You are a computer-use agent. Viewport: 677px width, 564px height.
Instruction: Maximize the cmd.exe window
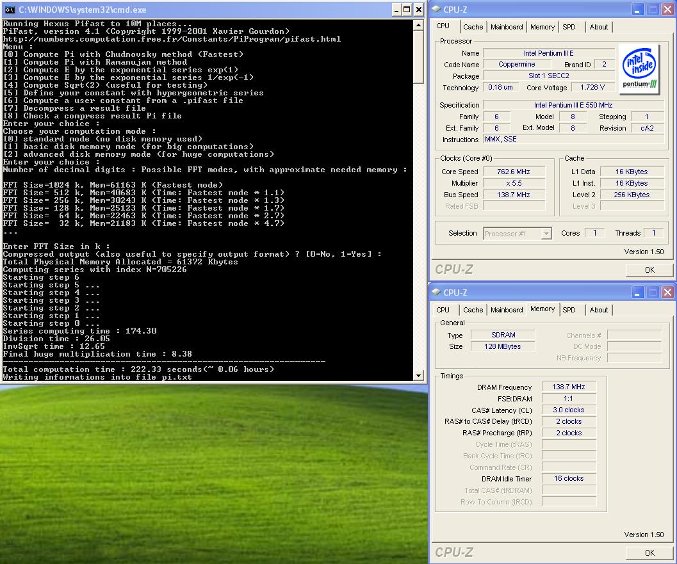click(x=407, y=10)
